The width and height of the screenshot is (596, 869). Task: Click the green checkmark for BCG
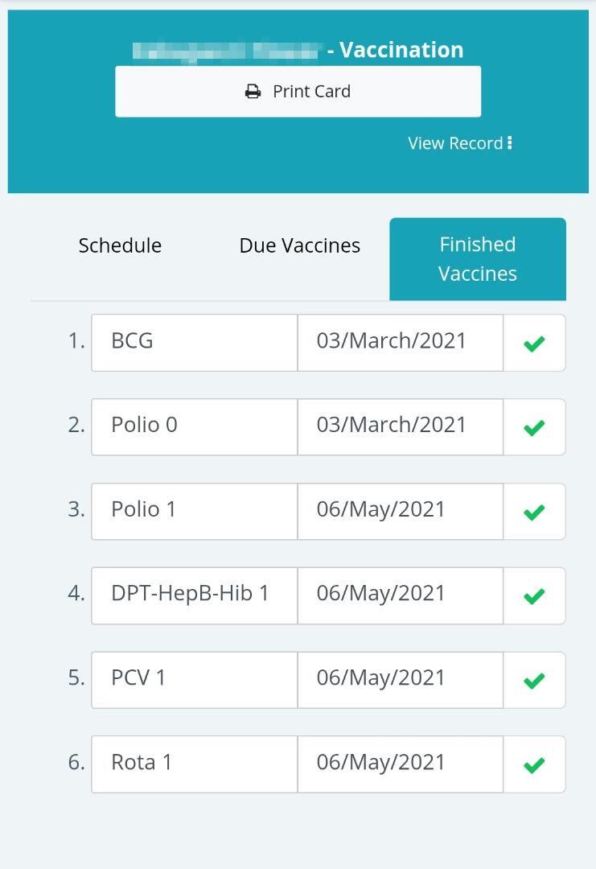[x=534, y=344]
